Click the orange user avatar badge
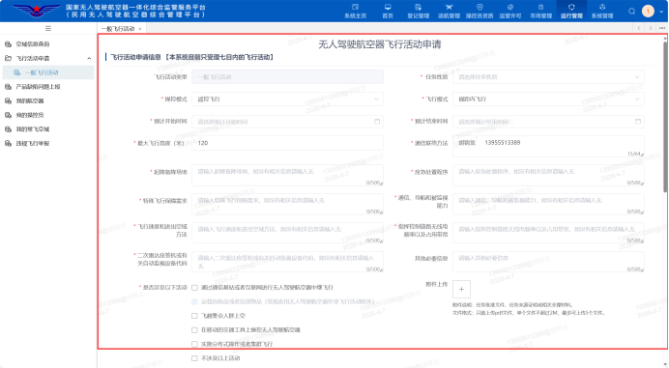The image size is (669, 368). click(x=648, y=11)
